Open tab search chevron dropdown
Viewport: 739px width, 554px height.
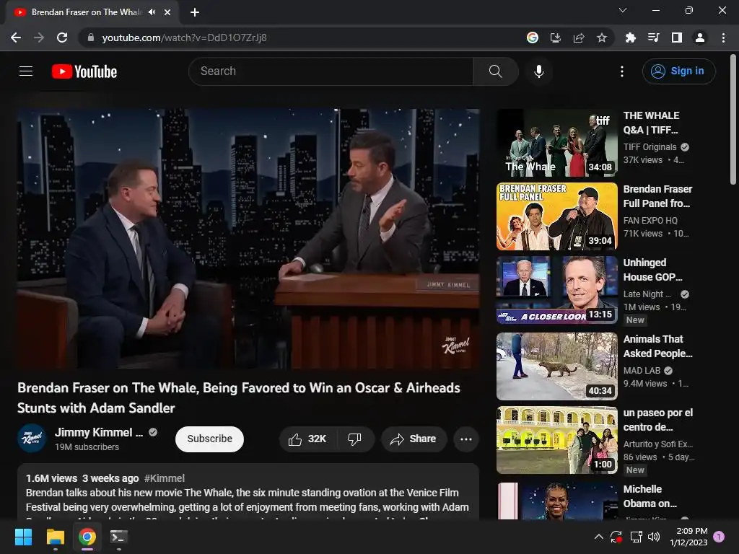pos(623,10)
